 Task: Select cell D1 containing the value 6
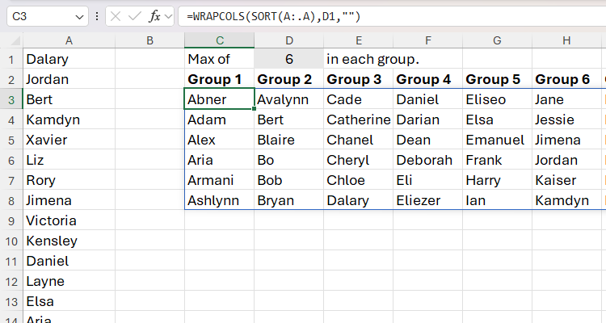288,59
